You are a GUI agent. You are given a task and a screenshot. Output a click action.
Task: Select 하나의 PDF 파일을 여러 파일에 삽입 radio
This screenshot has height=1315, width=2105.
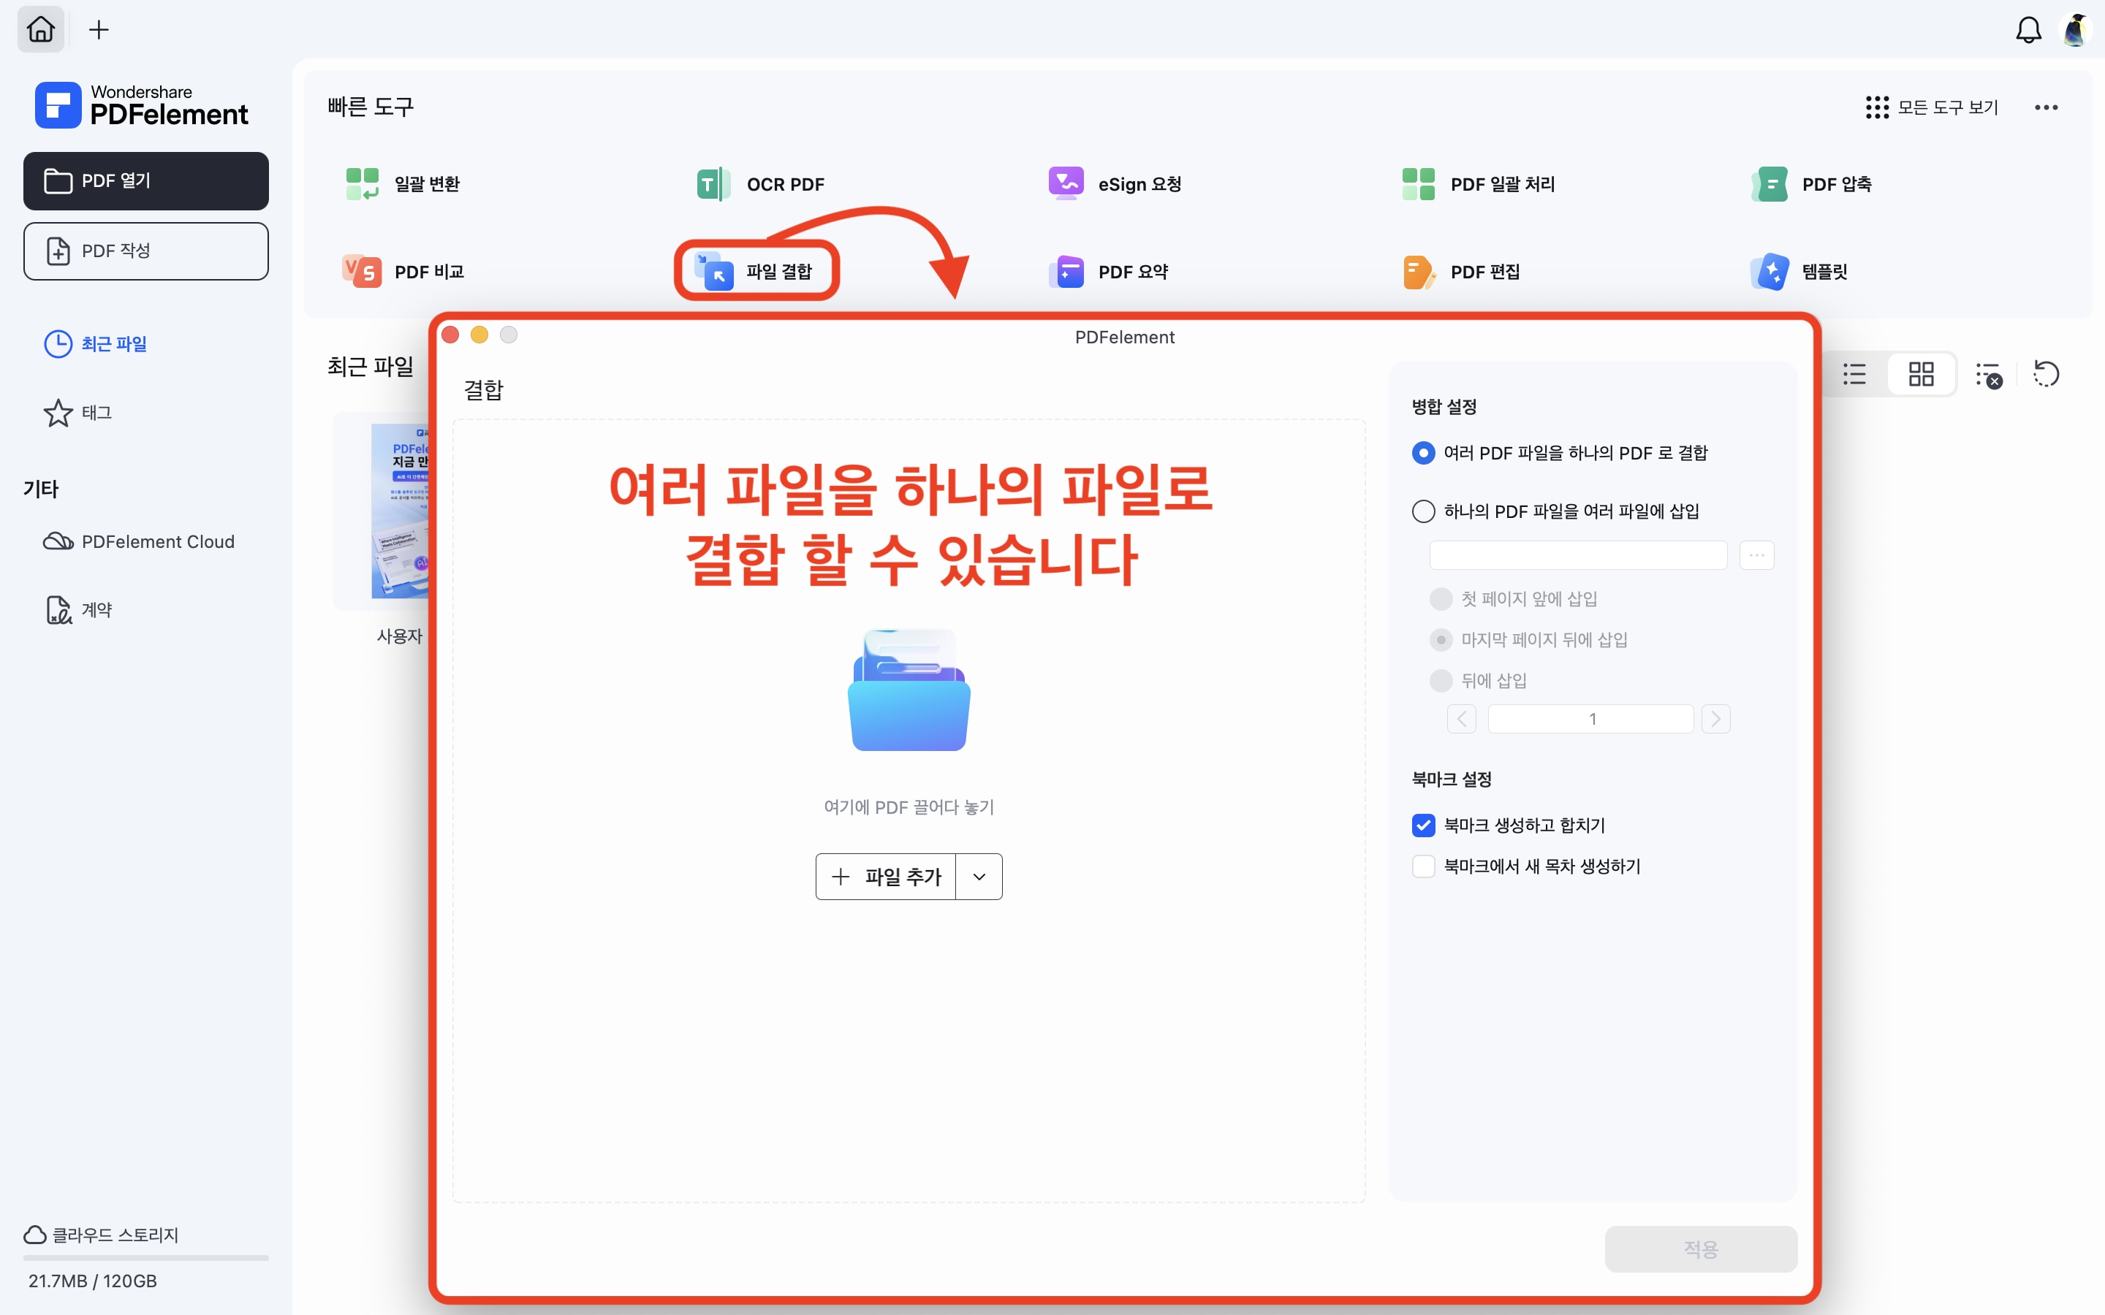(1423, 511)
